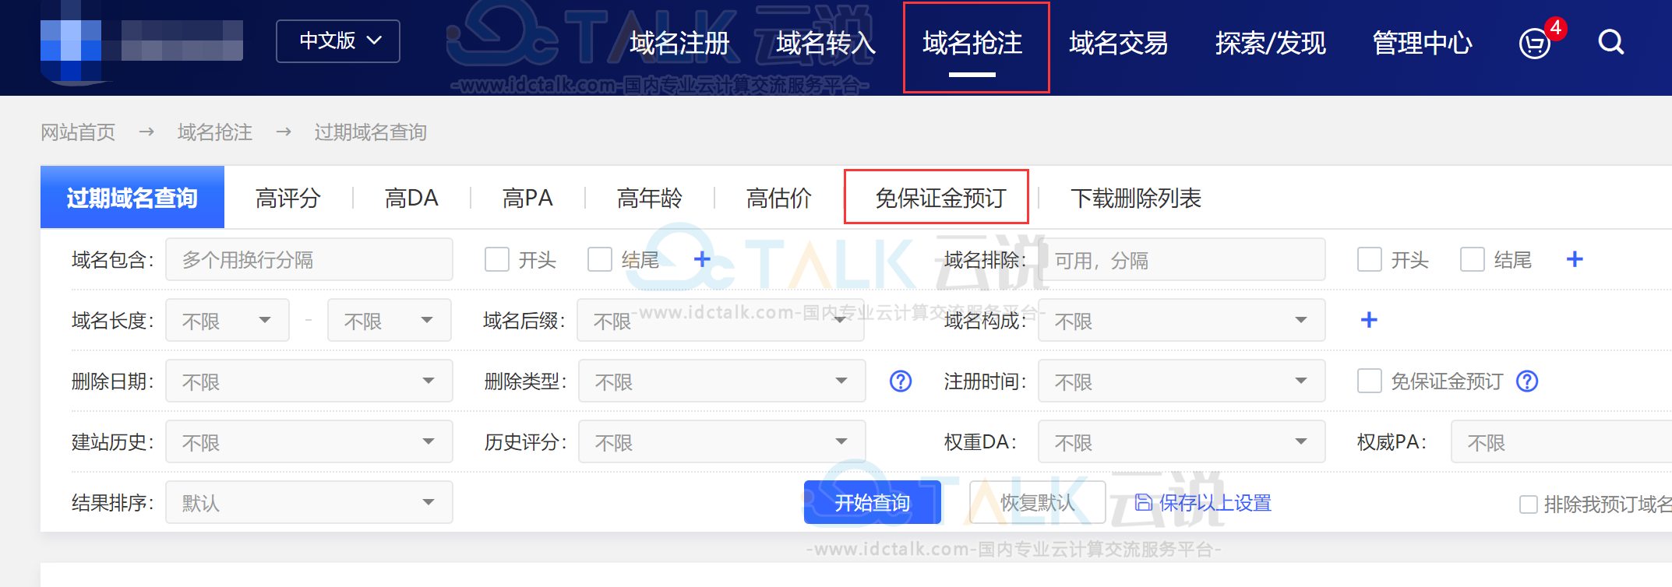This screenshot has height=587, width=1672.
Task: Open the 历史评分 dropdown
Action: (722, 441)
